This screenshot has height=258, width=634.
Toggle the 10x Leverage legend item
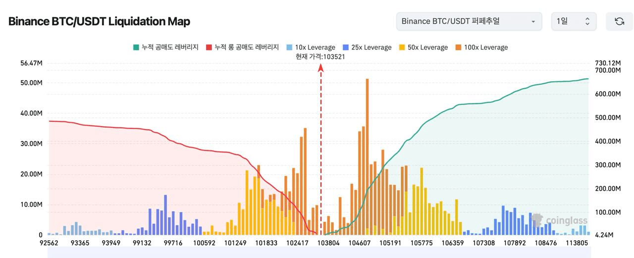(x=310, y=48)
